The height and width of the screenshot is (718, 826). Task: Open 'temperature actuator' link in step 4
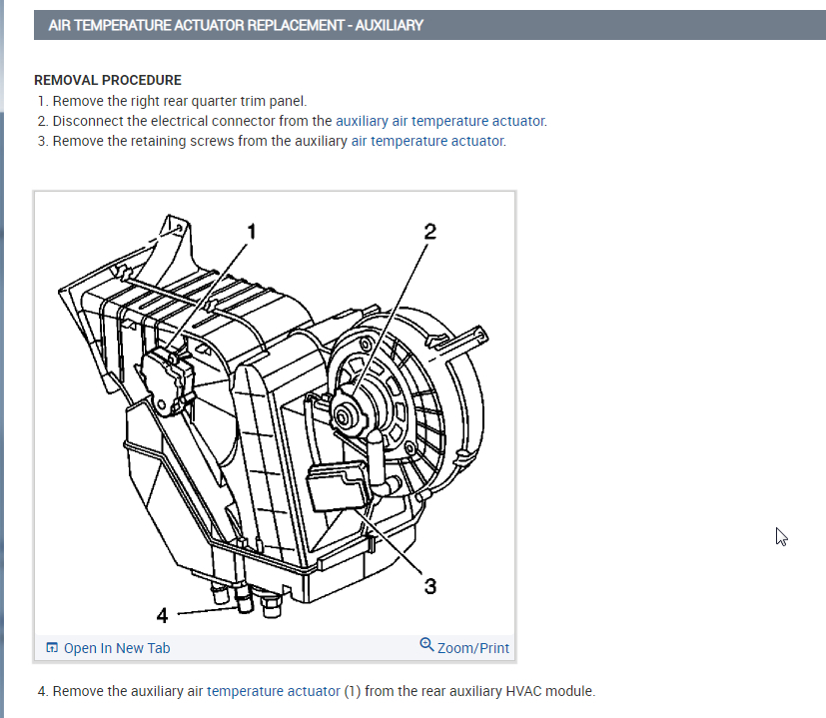[274, 691]
